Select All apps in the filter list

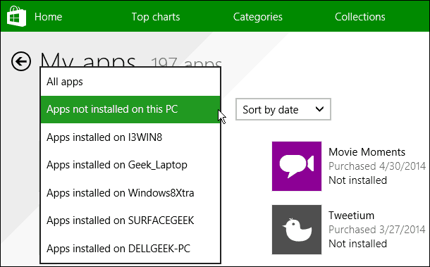[130, 82]
